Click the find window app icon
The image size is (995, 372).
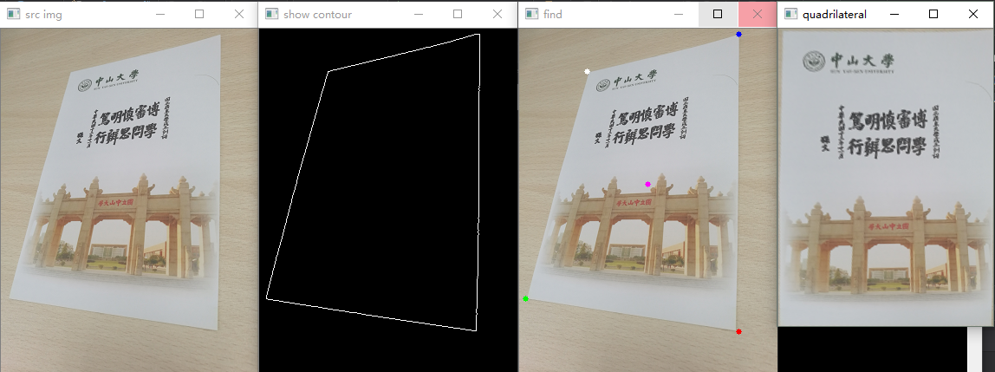pyautogui.click(x=532, y=14)
